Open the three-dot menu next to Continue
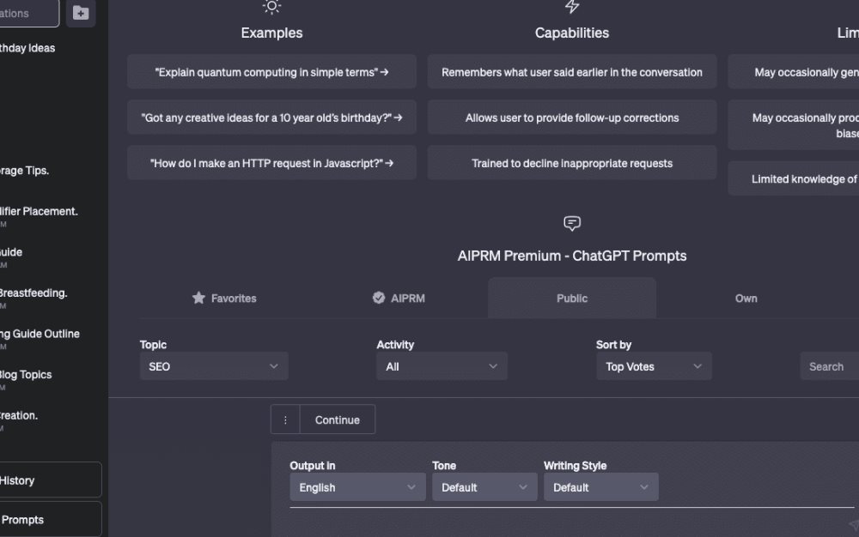 pyautogui.click(x=285, y=419)
